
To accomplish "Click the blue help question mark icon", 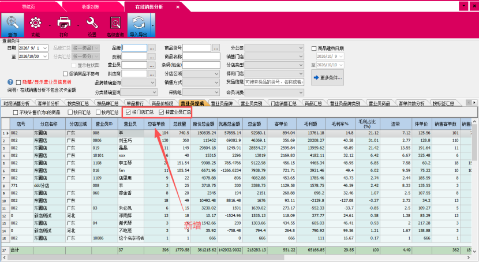I will click(x=10, y=82).
